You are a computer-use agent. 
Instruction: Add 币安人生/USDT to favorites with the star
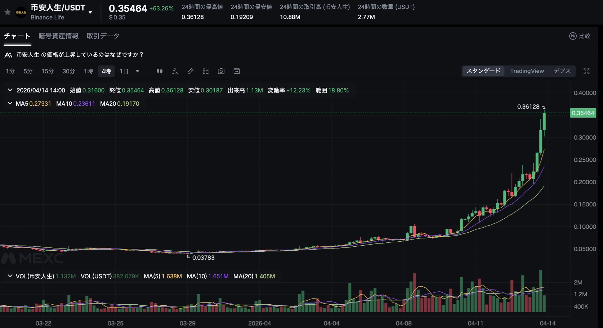coord(7,12)
